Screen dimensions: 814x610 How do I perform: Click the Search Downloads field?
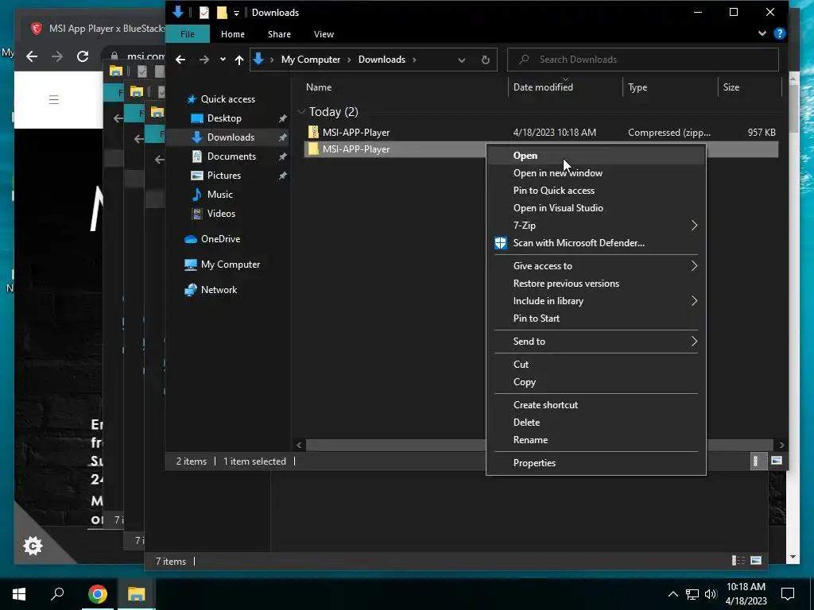coord(642,60)
